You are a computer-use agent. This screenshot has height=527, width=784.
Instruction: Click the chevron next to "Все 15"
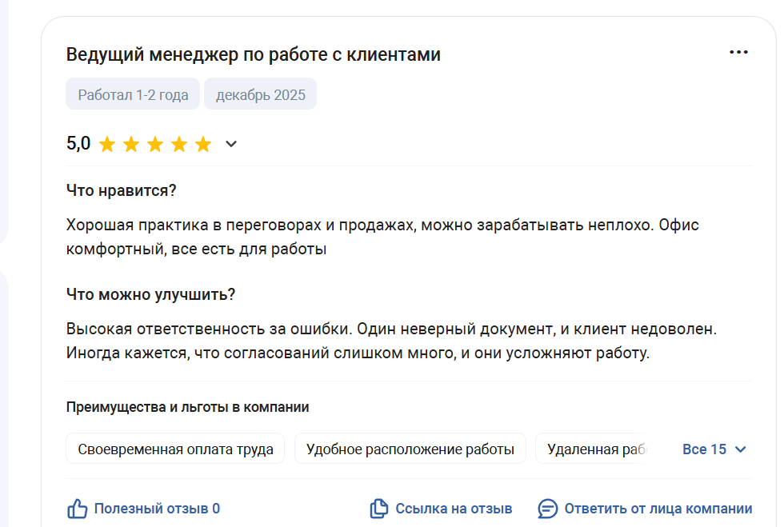point(740,449)
